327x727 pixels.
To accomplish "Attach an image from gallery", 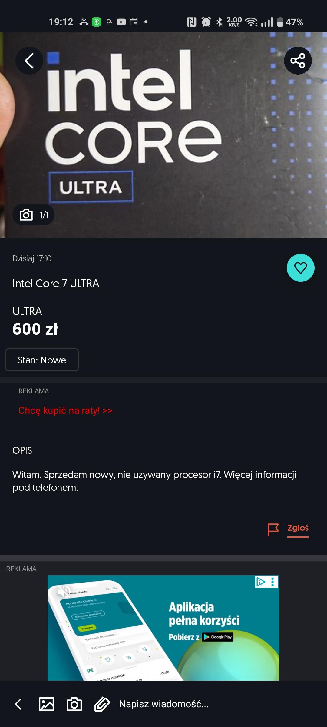I will [x=47, y=704].
